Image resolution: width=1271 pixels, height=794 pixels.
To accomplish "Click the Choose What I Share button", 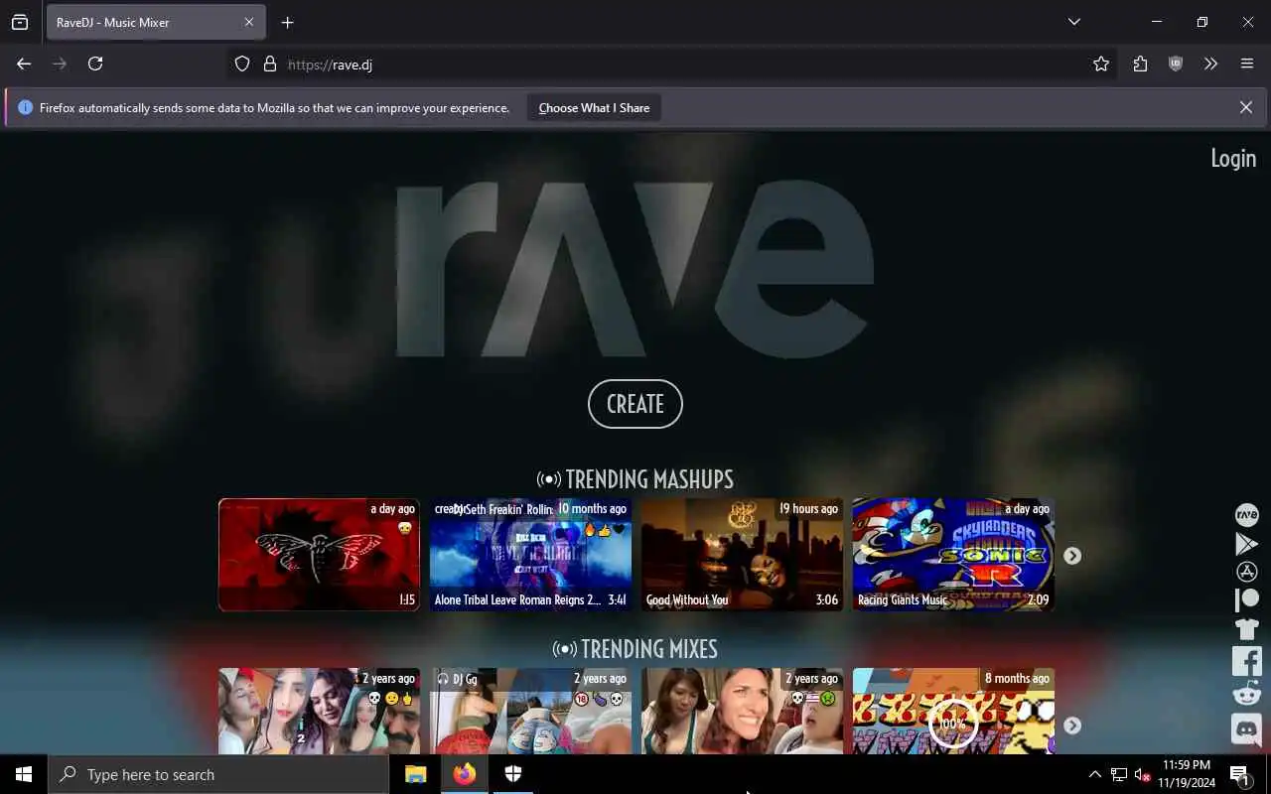I will click(594, 108).
